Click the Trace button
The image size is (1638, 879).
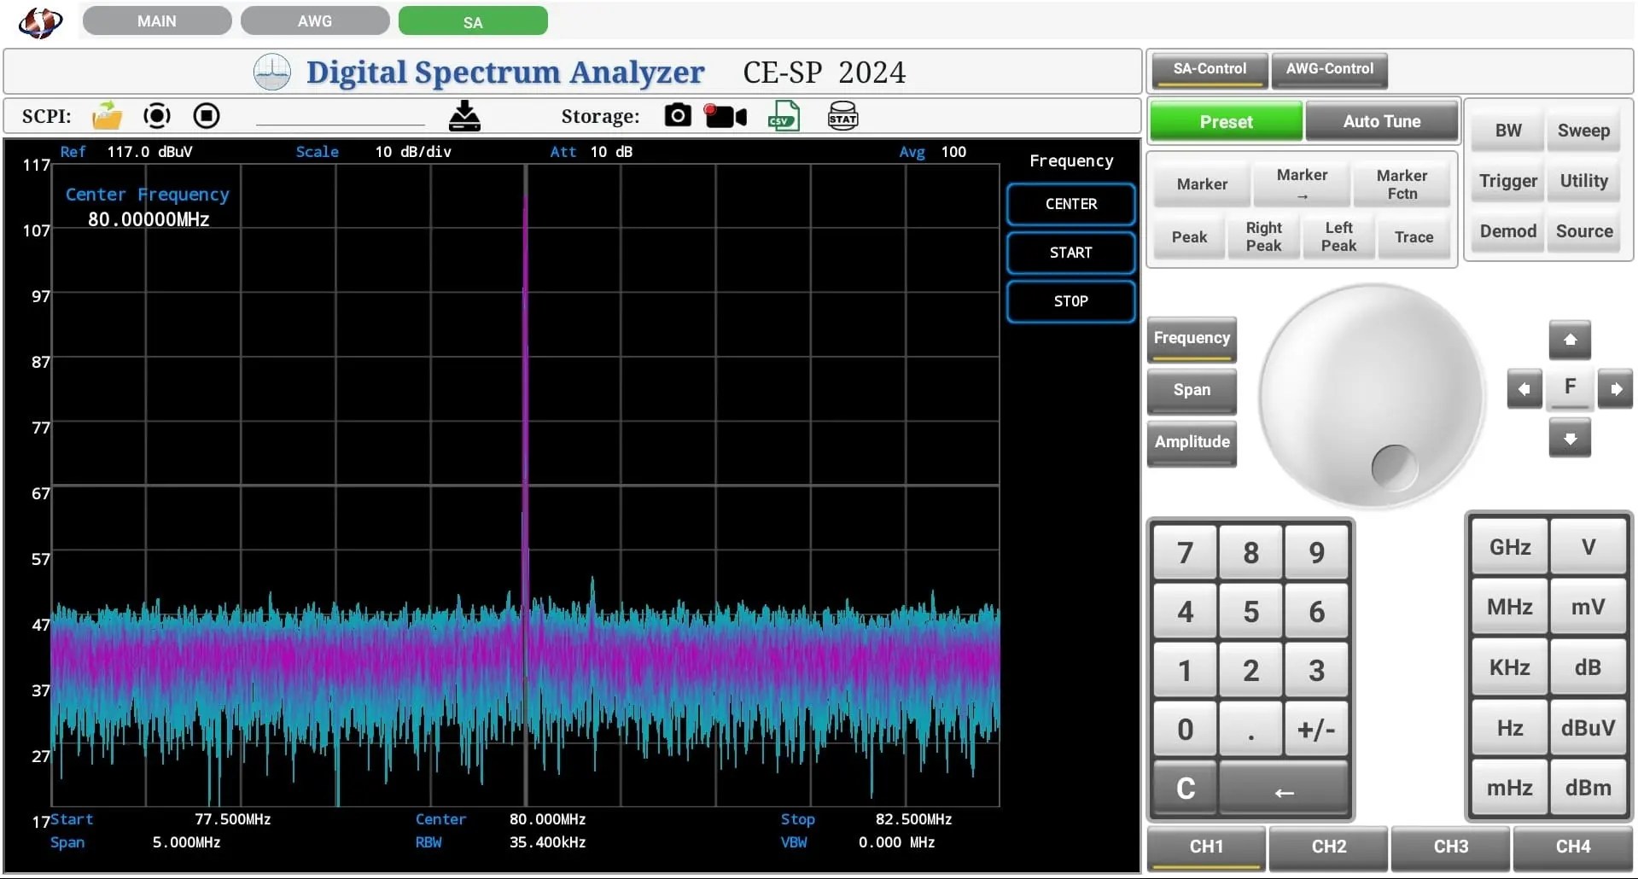1414,236
